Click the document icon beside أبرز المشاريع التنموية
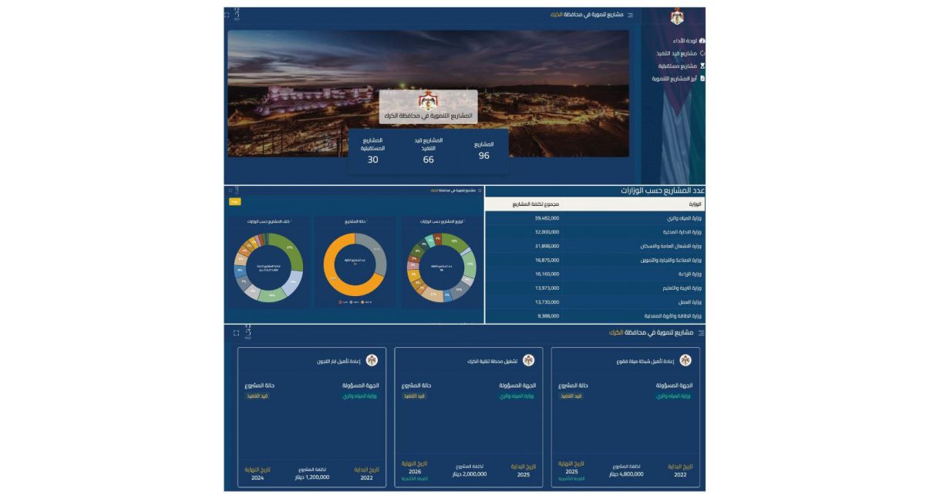Image resolution: width=933 pixels, height=495 pixels. click(x=702, y=79)
